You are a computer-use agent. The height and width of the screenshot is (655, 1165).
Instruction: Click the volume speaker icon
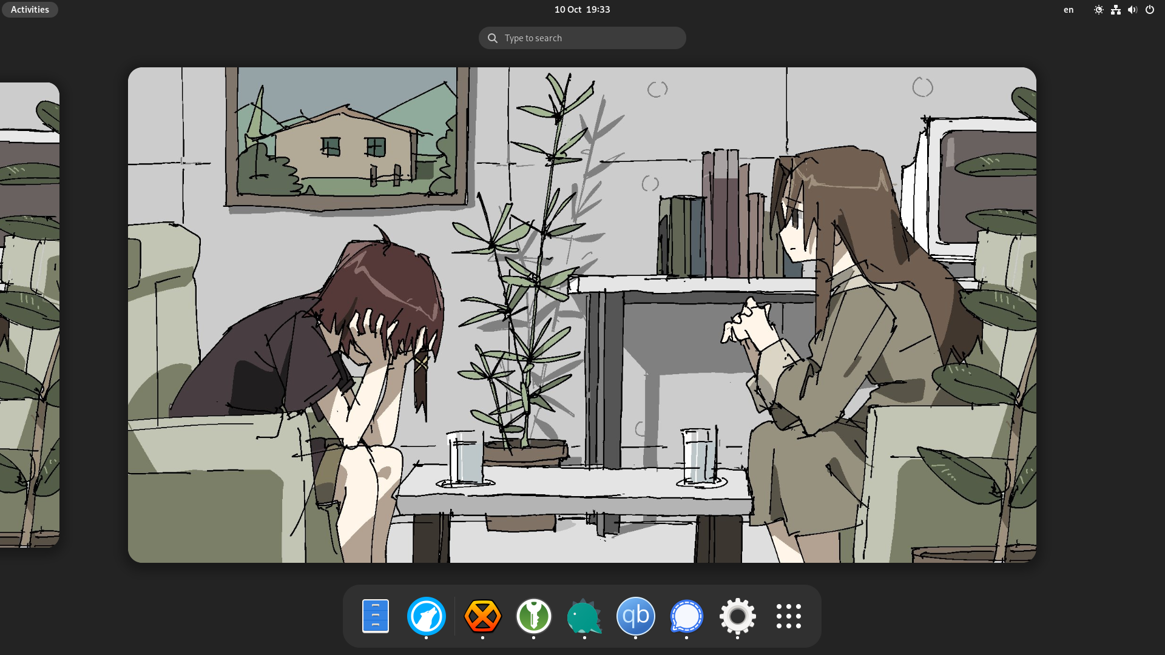tap(1132, 10)
